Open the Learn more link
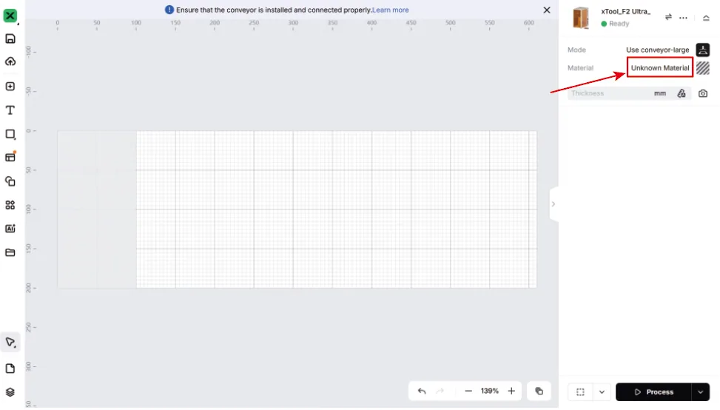 click(x=390, y=10)
